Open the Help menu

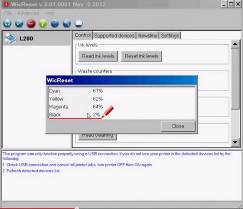tap(49, 13)
